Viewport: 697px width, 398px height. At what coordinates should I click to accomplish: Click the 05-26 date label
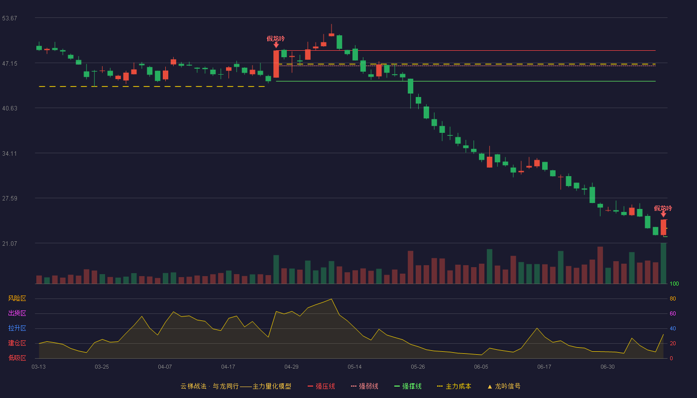(x=418, y=367)
